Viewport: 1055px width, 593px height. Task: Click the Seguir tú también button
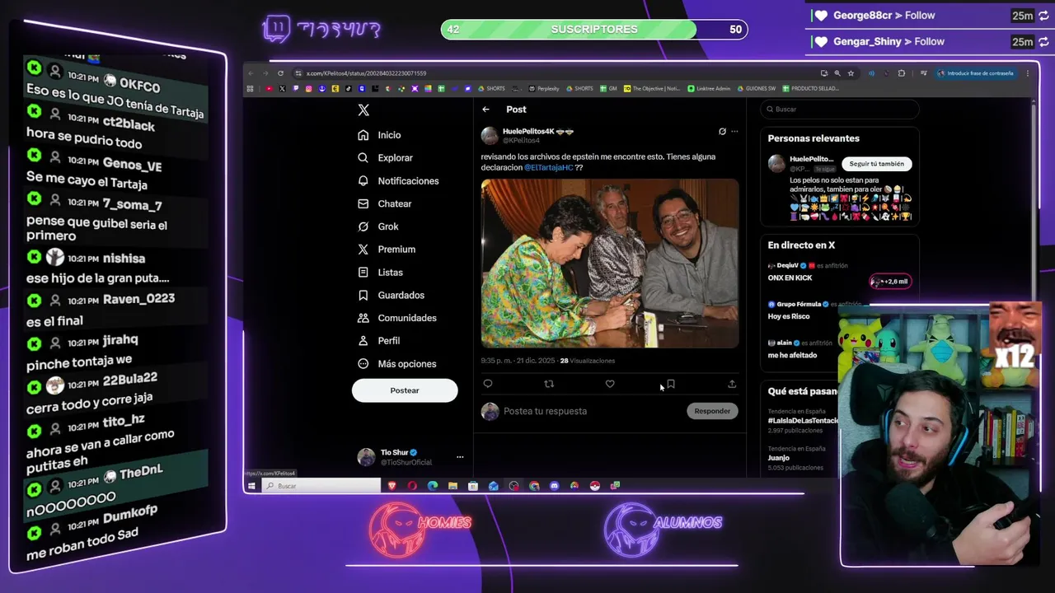click(877, 164)
